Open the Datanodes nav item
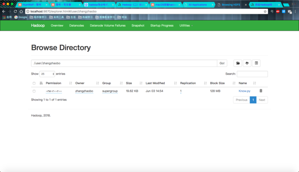This screenshot has width=299, height=172. [x=76, y=26]
